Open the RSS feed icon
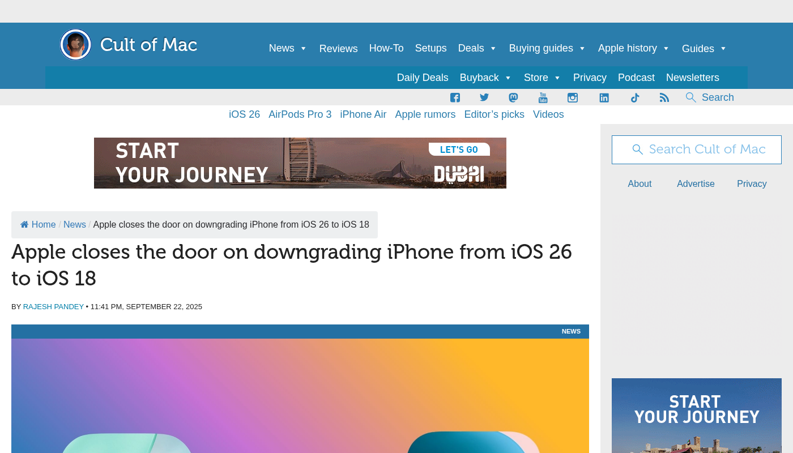Image resolution: width=793 pixels, height=453 pixels. coord(664,97)
